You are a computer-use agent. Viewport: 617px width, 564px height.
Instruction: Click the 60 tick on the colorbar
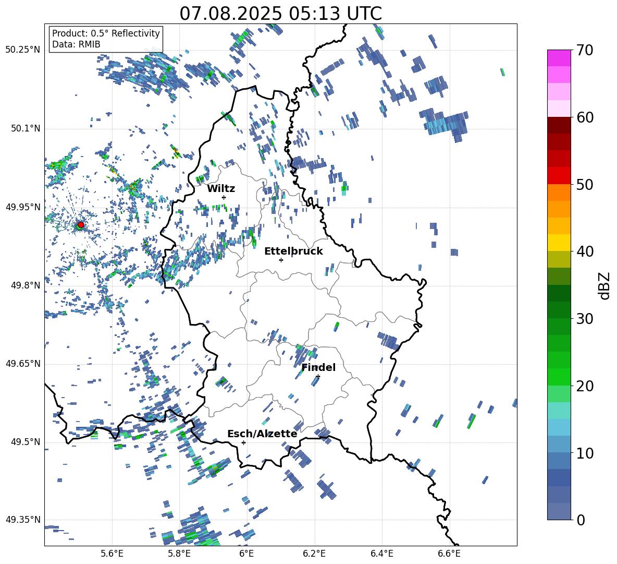(x=585, y=117)
